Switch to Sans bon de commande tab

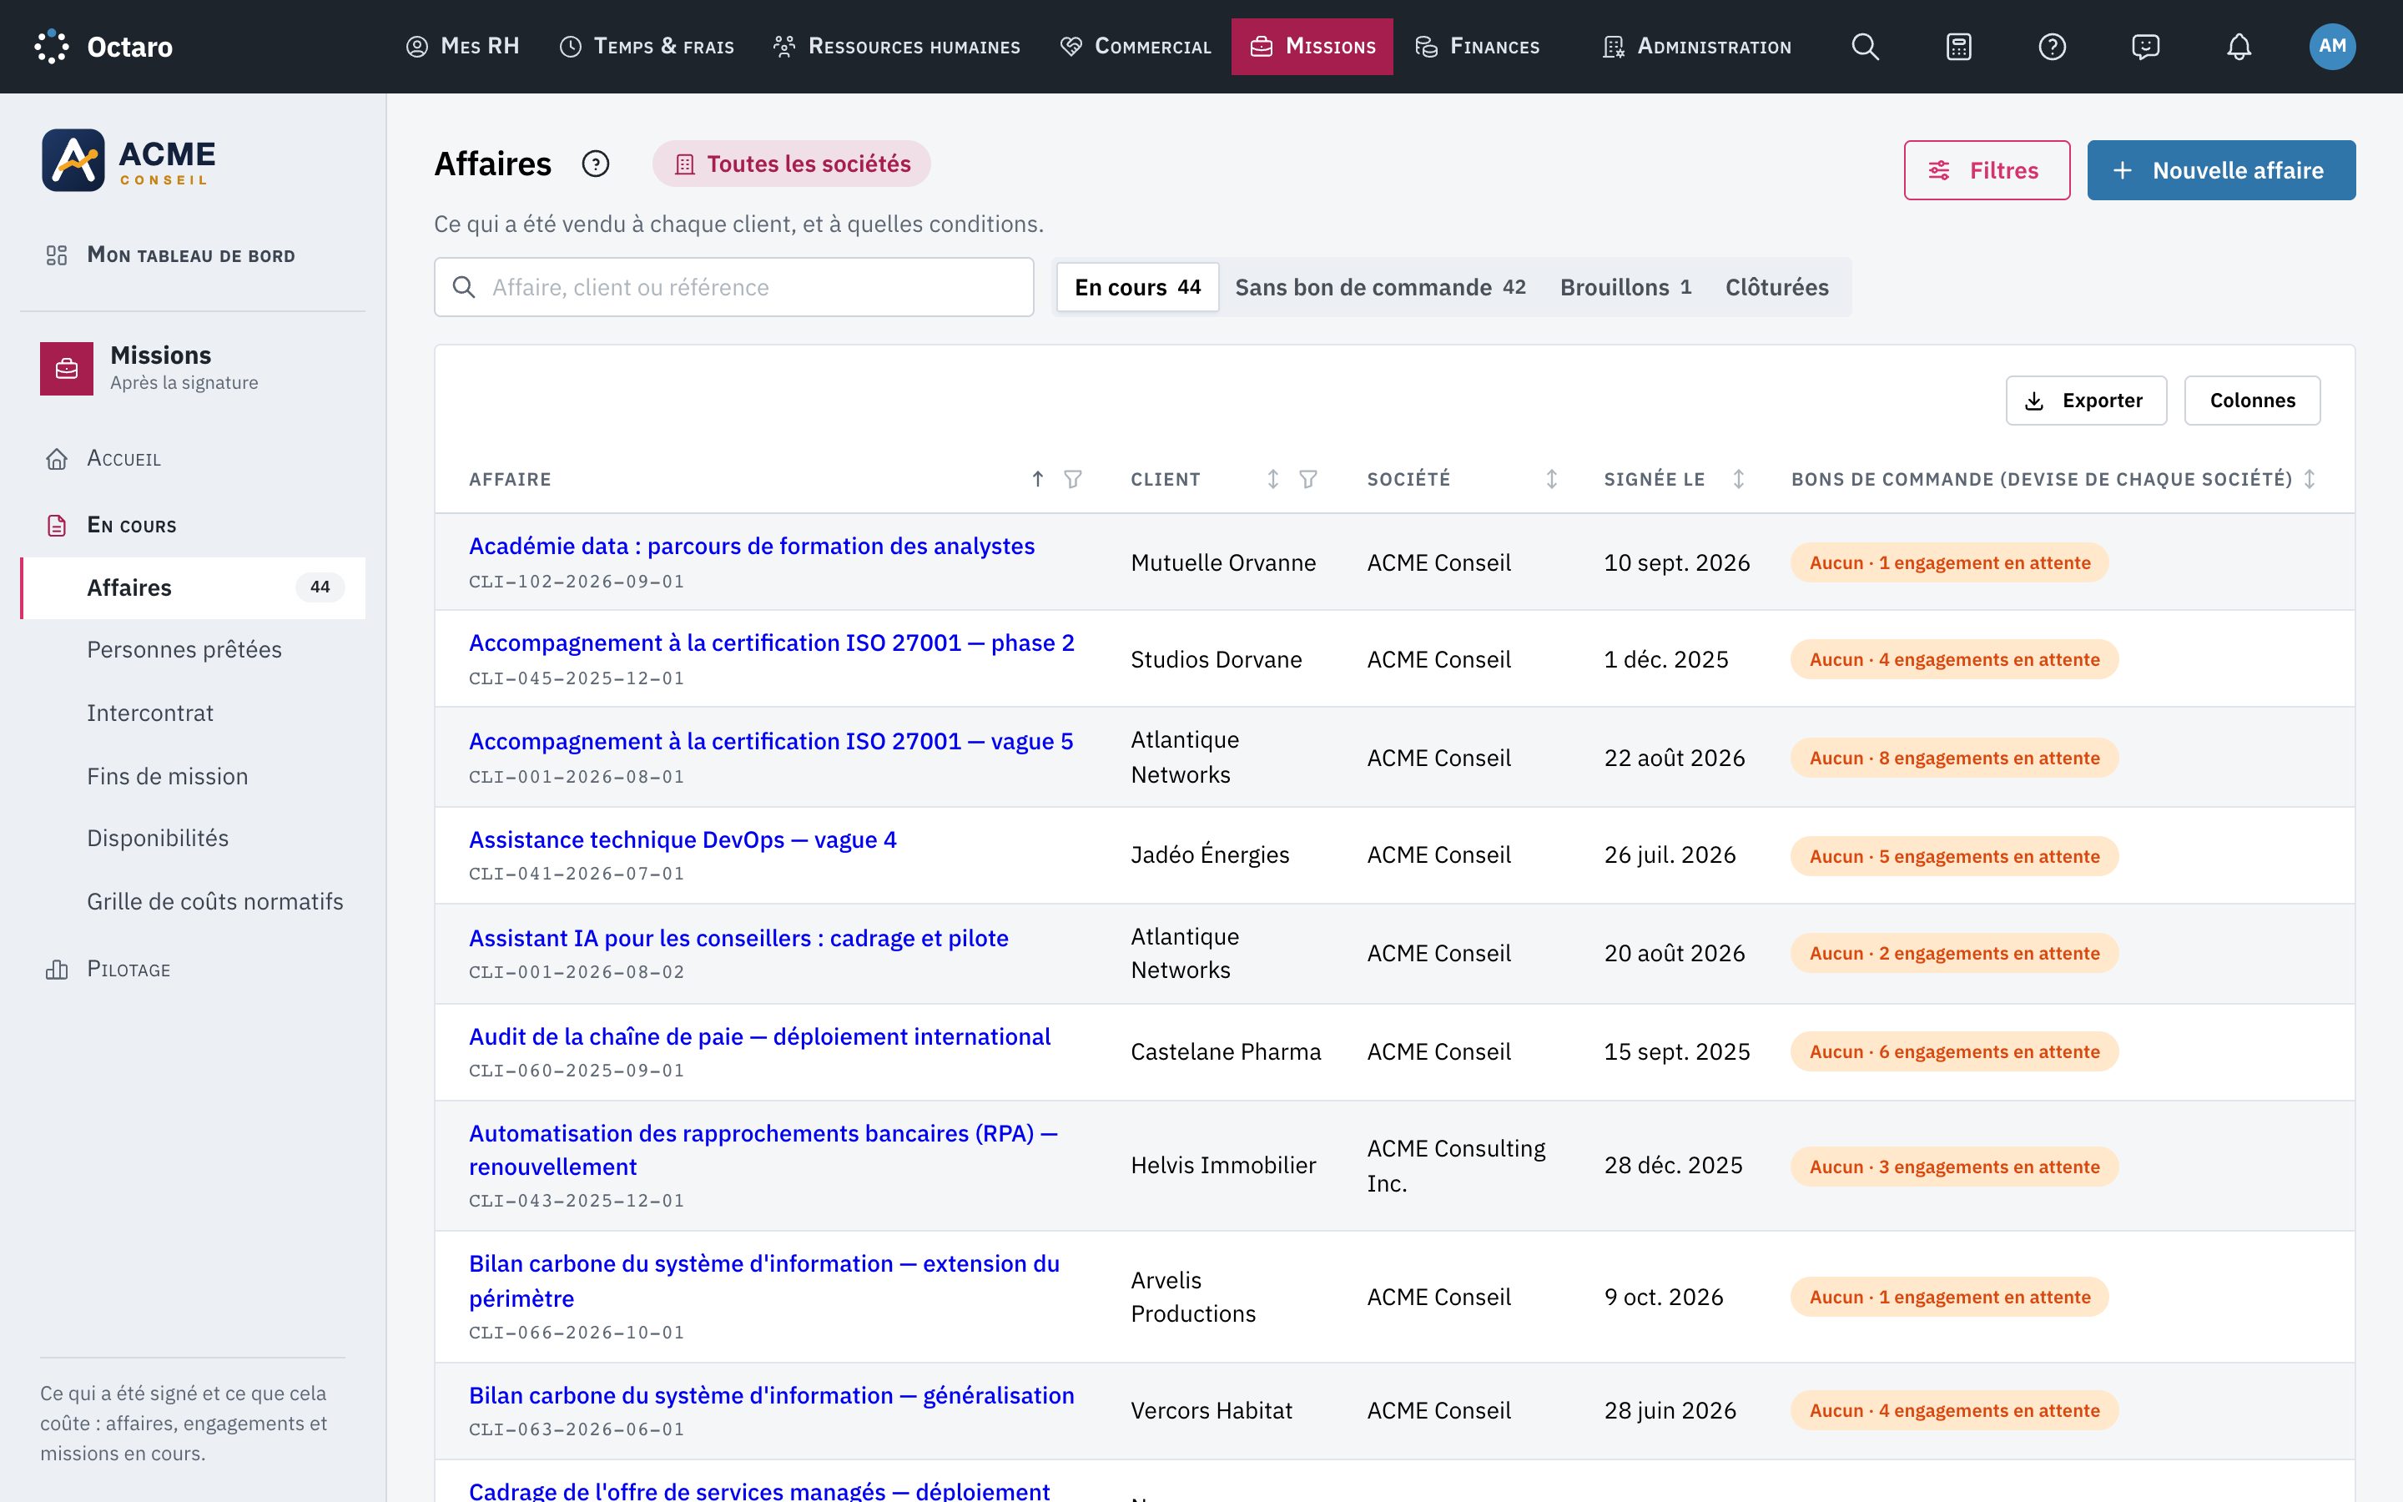pyautogui.click(x=1380, y=287)
